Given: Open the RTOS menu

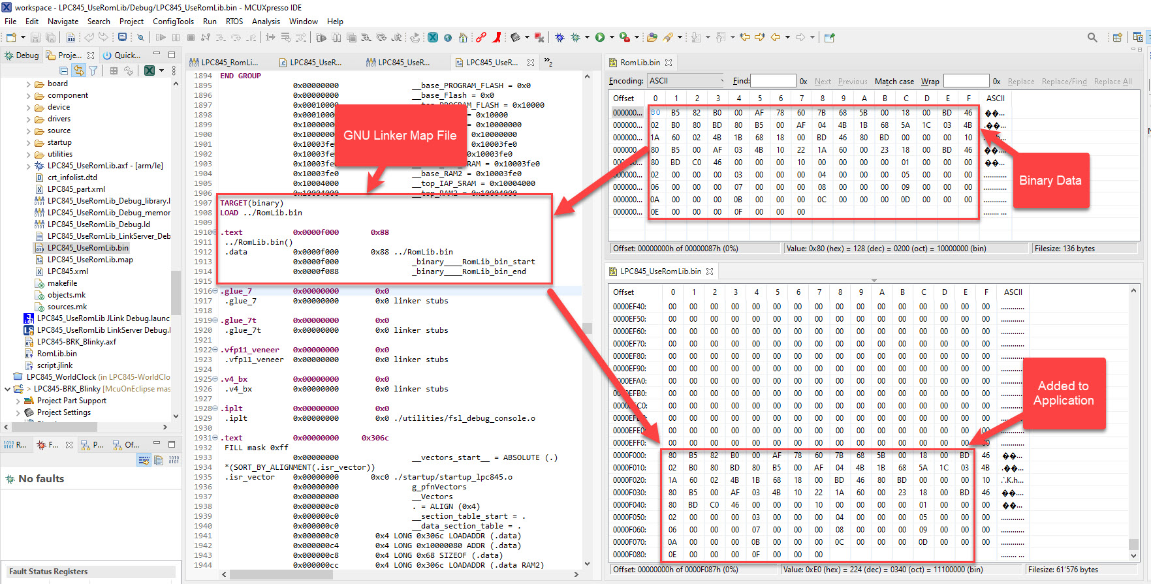Looking at the screenshot, I should point(234,22).
